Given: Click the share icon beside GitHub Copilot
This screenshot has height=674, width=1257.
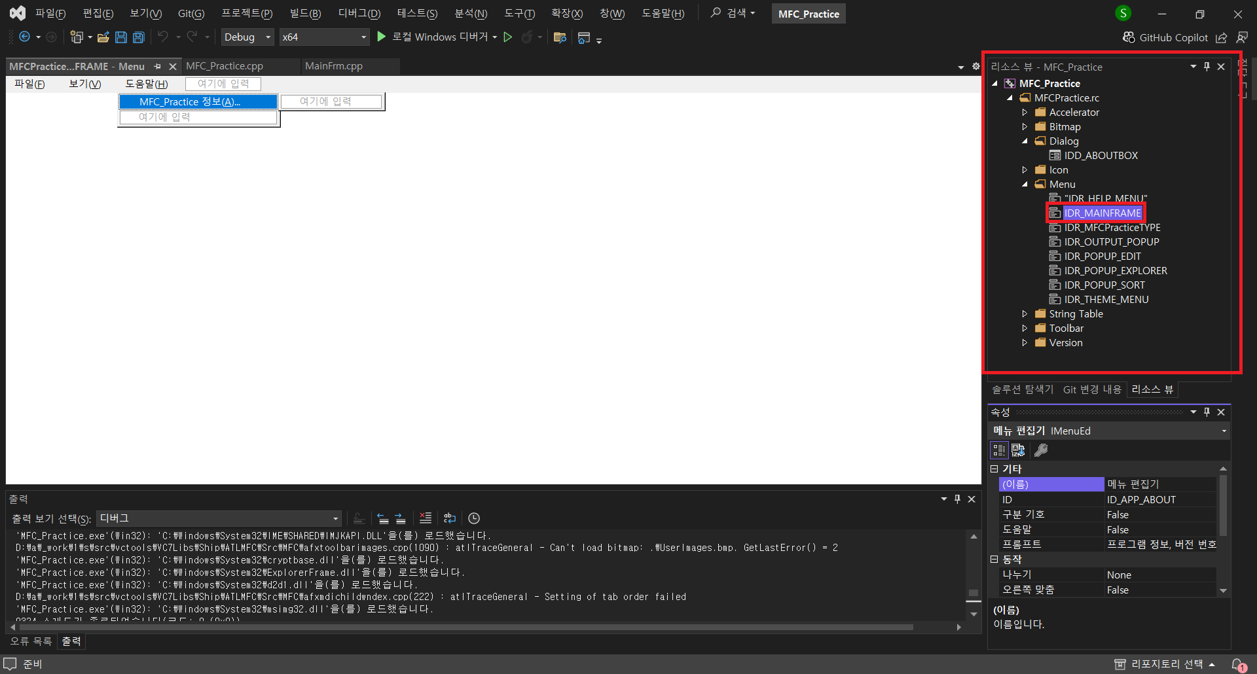Looking at the screenshot, I should pos(1222,37).
